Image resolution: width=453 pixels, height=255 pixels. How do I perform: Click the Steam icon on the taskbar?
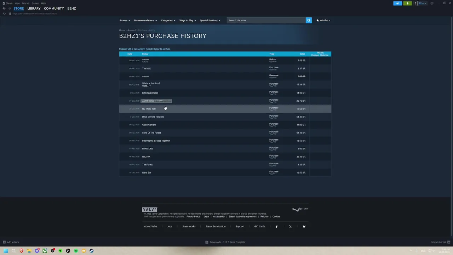[x=91, y=251]
